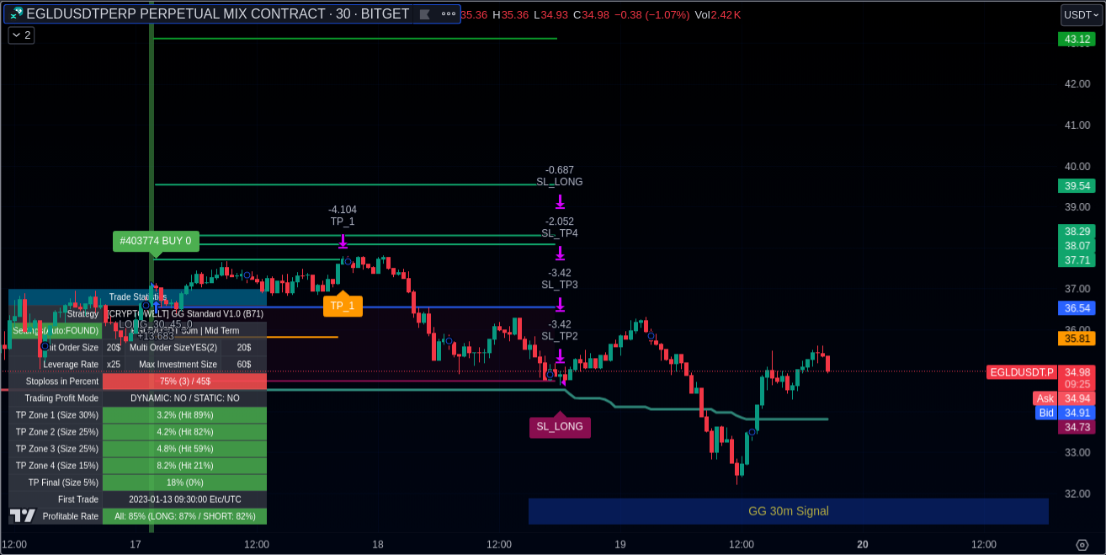Open chart settings gear at bottom right
Image resolution: width=1106 pixels, height=555 pixels.
coord(1082,545)
